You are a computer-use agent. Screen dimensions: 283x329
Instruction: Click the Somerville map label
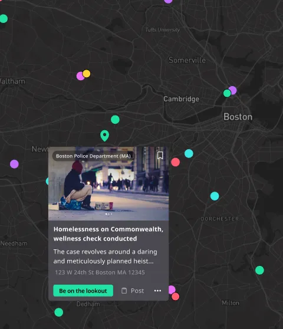point(187,60)
